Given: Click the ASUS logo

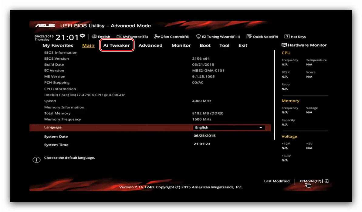Looking at the screenshot, I should click(45, 25).
